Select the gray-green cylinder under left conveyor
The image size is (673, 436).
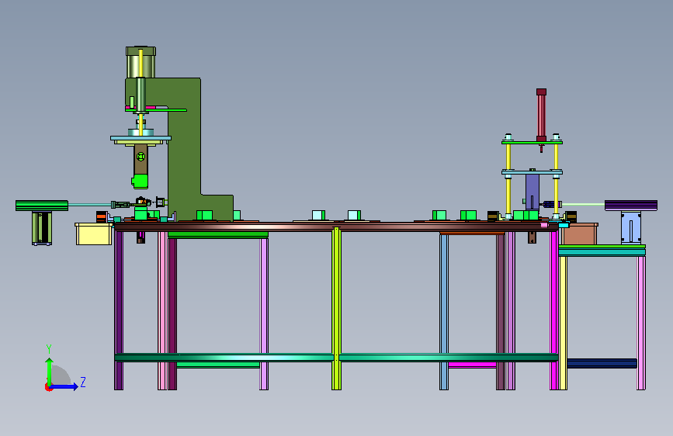42,228
